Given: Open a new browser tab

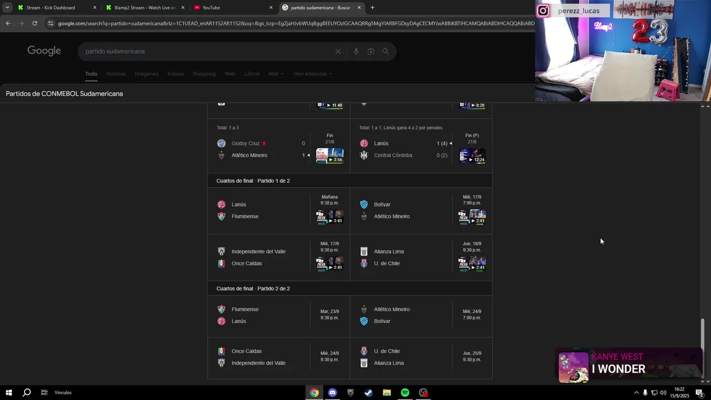Looking at the screenshot, I should pos(372,8).
